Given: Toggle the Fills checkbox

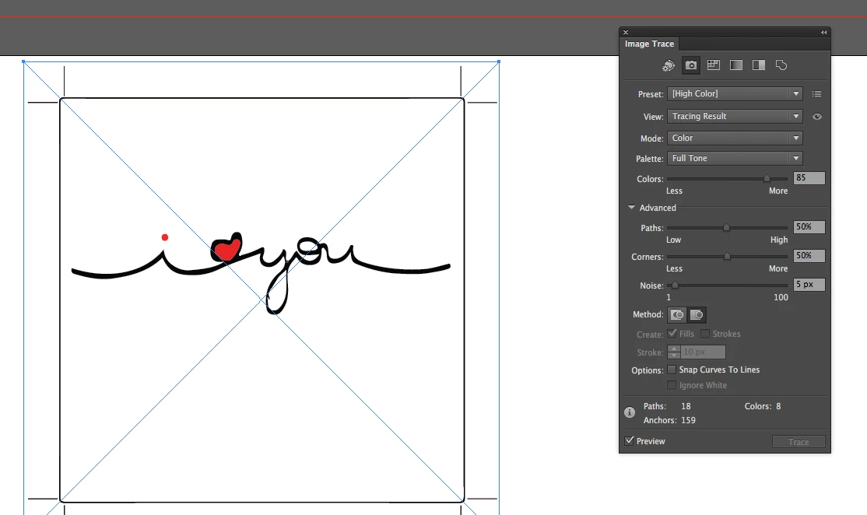Looking at the screenshot, I should (672, 334).
